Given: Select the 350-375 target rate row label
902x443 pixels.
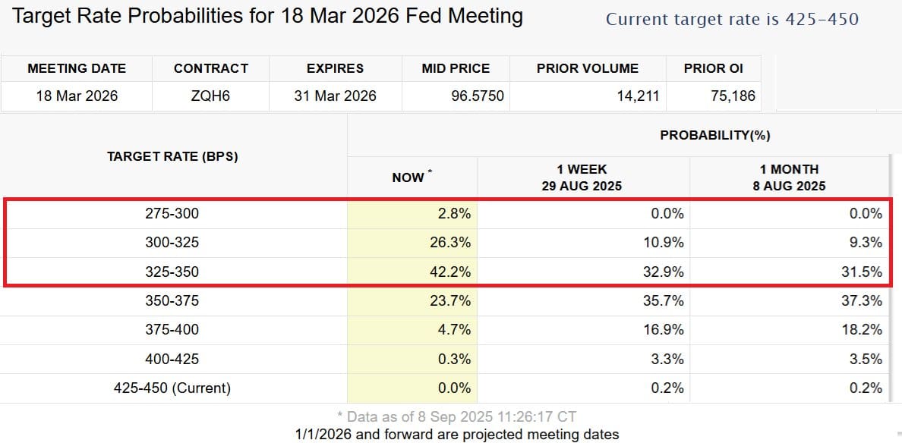Looking at the screenshot, I should pos(172,301).
